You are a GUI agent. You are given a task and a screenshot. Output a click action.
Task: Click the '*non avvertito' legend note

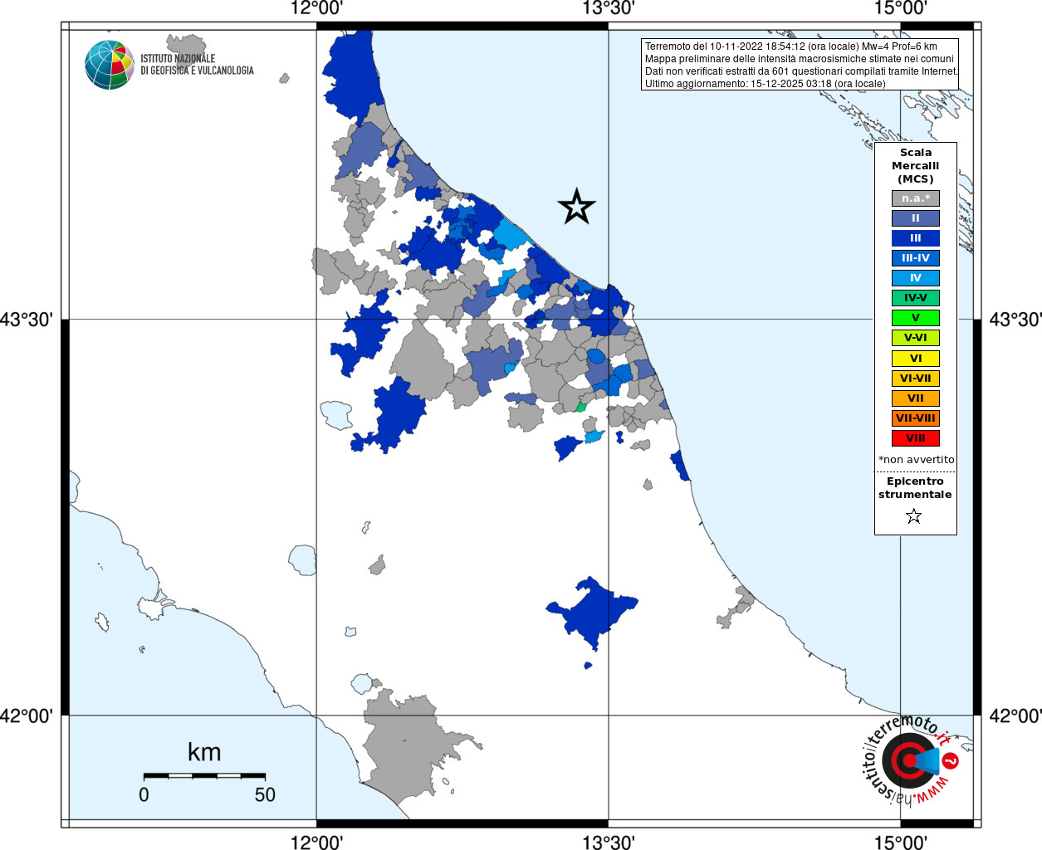pos(916,460)
